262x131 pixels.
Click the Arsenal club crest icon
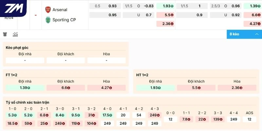click(48, 9)
